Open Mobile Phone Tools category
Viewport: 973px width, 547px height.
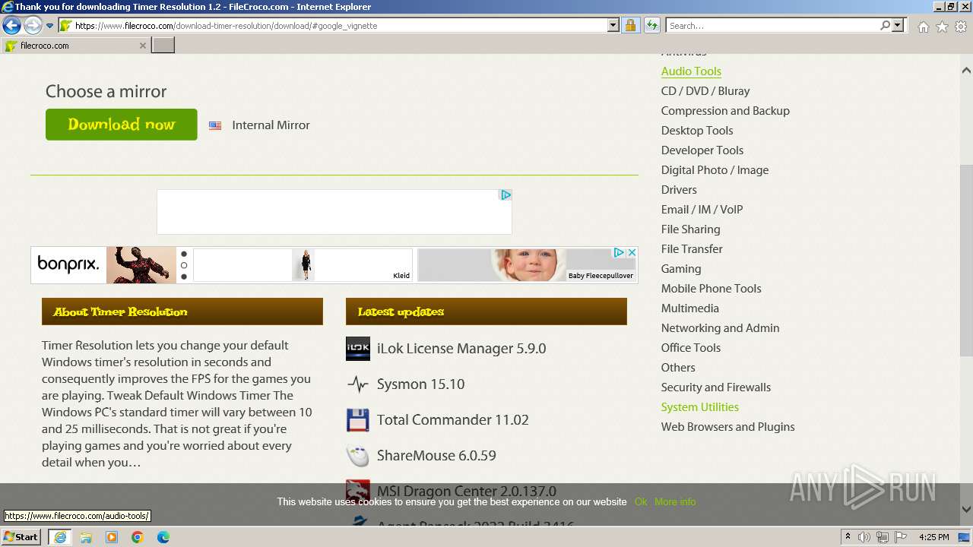click(x=711, y=289)
